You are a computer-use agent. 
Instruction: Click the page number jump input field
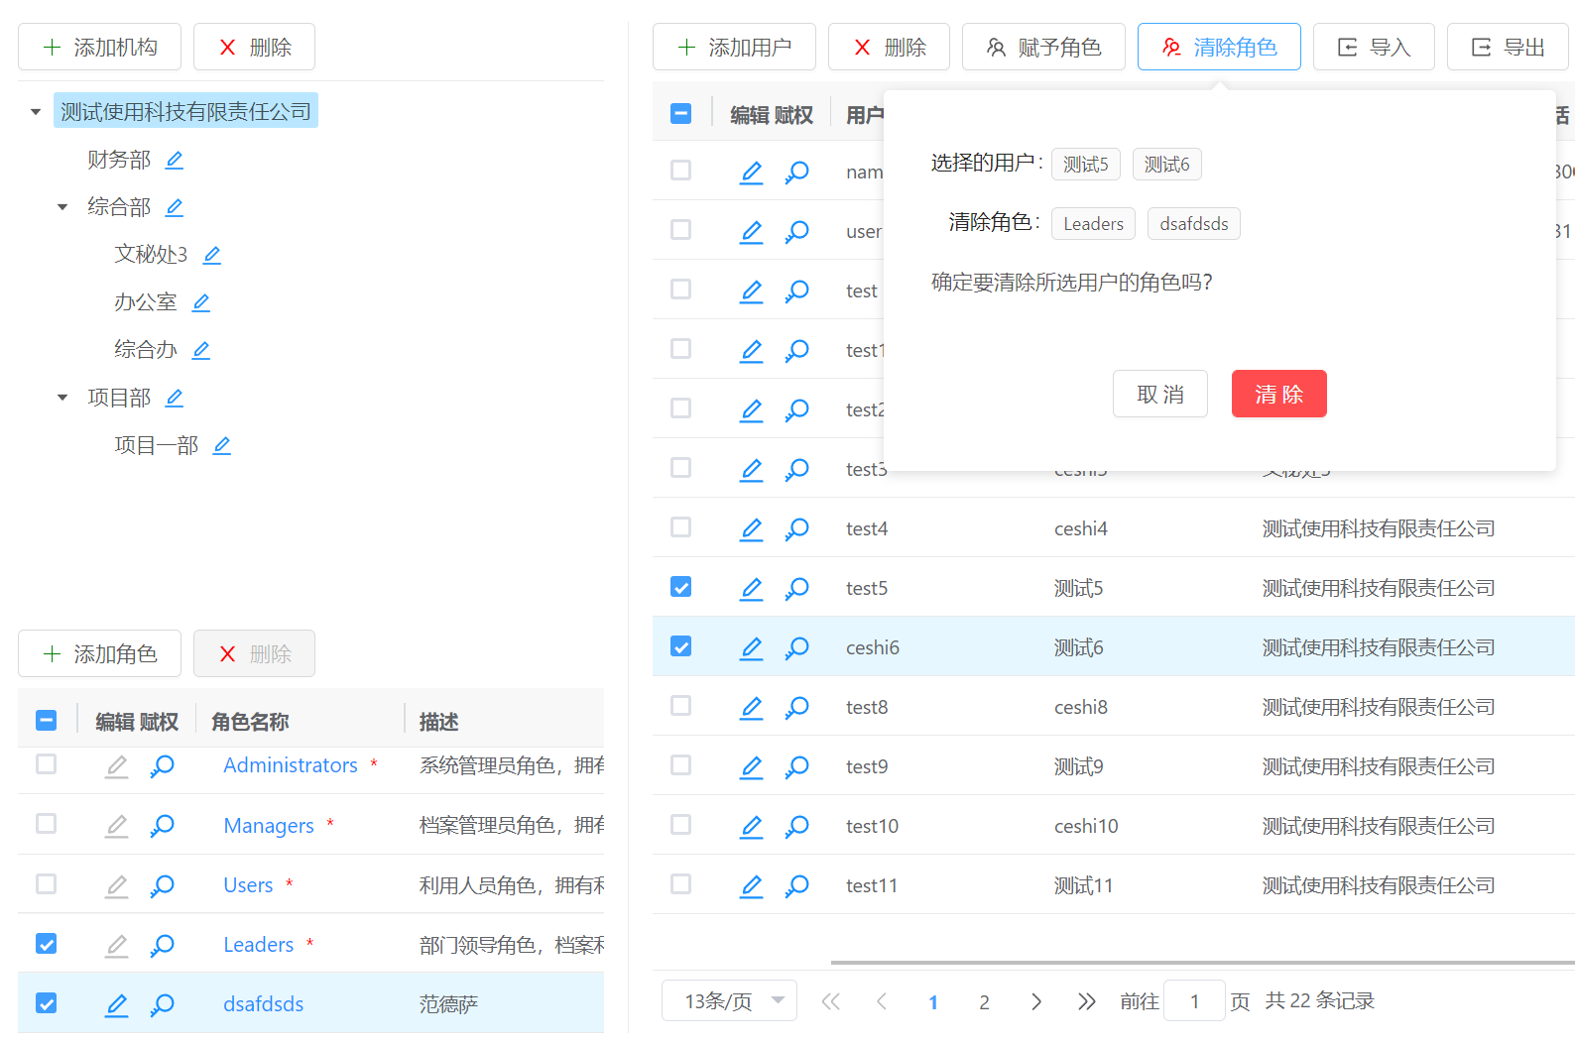point(1194,1000)
